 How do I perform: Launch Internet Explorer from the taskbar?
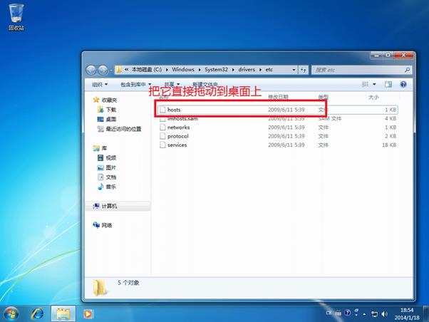point(37,313)
